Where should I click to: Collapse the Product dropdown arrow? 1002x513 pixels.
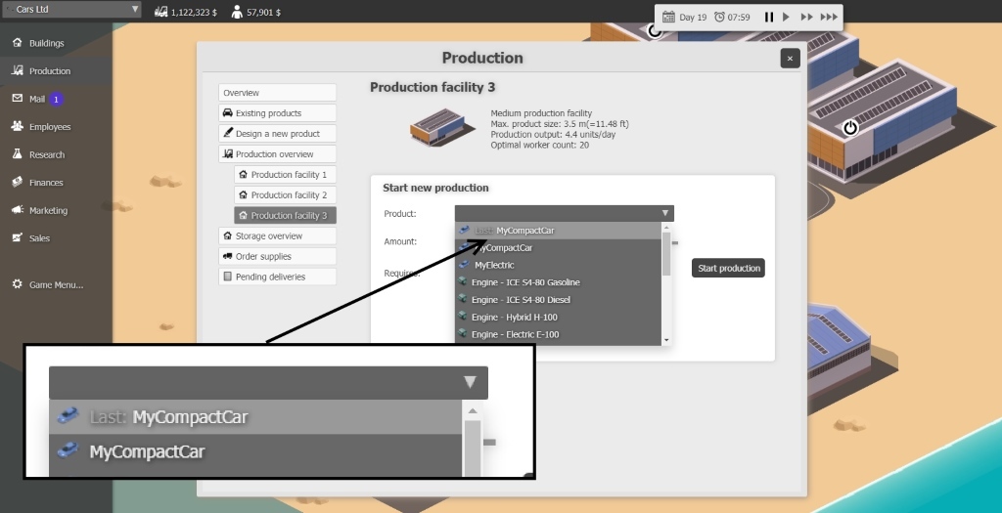click(664, 213)
